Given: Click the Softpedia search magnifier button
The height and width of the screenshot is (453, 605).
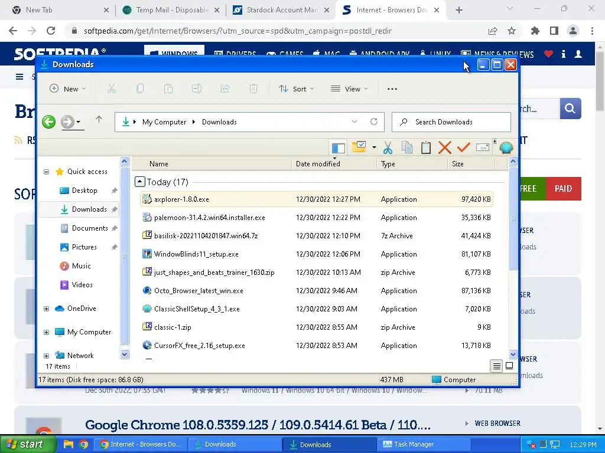Looking at the screenshot, I should tap(570, 109).
